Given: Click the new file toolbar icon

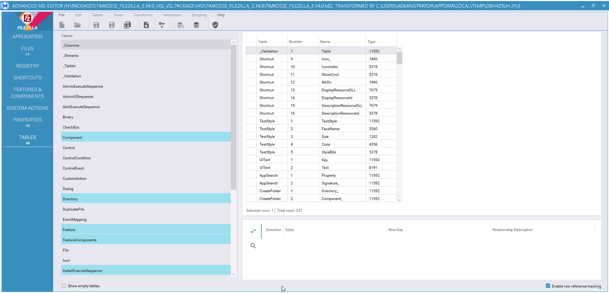Looking at the screenshot, I should (62, 25).
